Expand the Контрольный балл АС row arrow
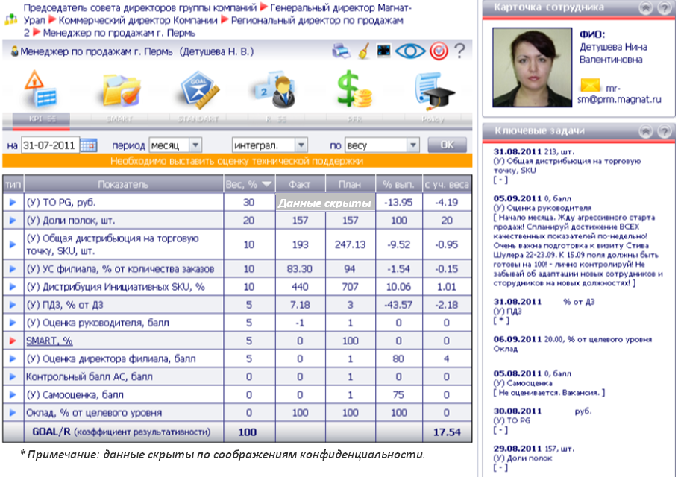This screenshot has width=678, height=477. tap(13, 377)
